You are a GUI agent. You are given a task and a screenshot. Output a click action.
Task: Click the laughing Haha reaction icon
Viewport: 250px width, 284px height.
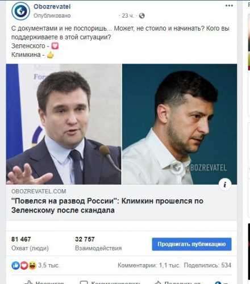tap(32, 265)
